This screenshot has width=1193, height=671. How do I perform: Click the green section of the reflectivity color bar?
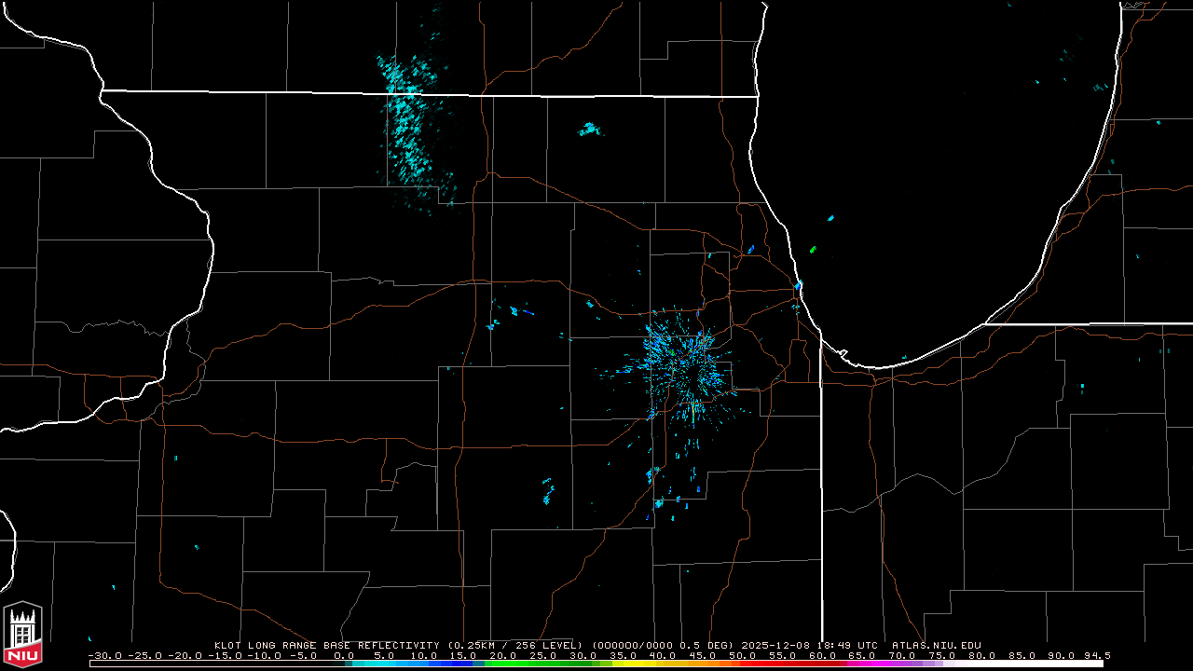tap(544, 664)
